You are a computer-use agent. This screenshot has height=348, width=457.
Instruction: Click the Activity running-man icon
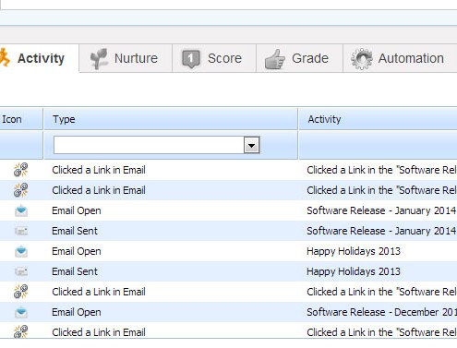(x=5, y=57)
